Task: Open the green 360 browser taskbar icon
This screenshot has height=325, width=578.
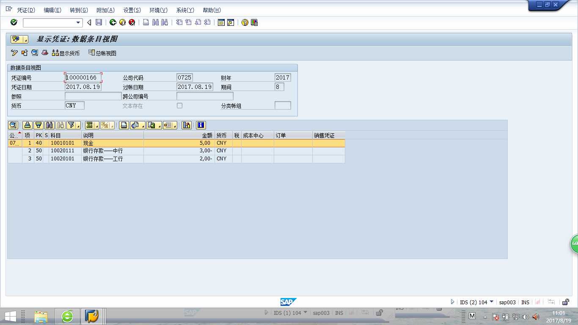Action: 67,317
